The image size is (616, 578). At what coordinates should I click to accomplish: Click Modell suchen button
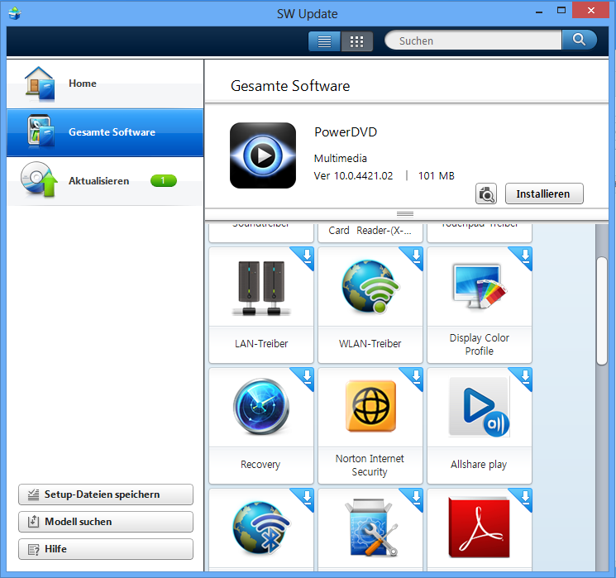tap(106, 522)
